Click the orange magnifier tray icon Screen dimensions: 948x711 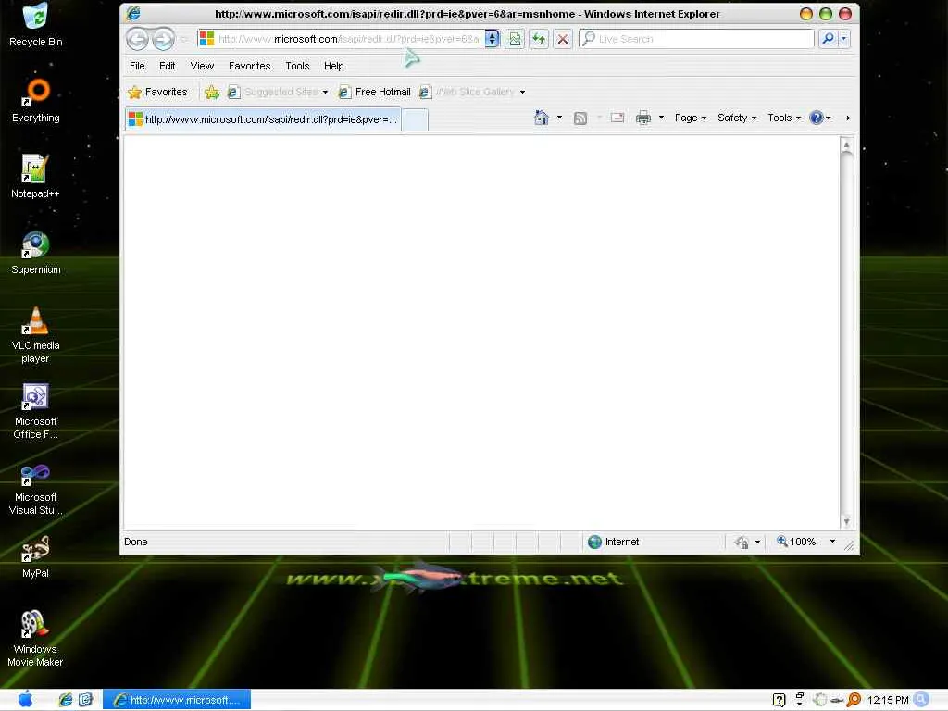point(854,700)
